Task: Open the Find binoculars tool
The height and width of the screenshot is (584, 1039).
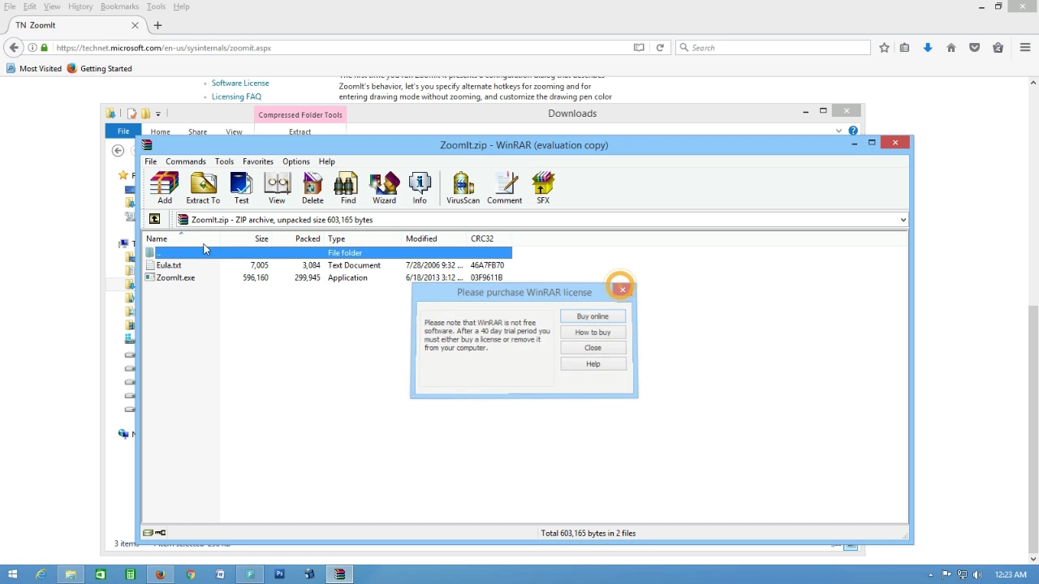Action: pos(348,188)
